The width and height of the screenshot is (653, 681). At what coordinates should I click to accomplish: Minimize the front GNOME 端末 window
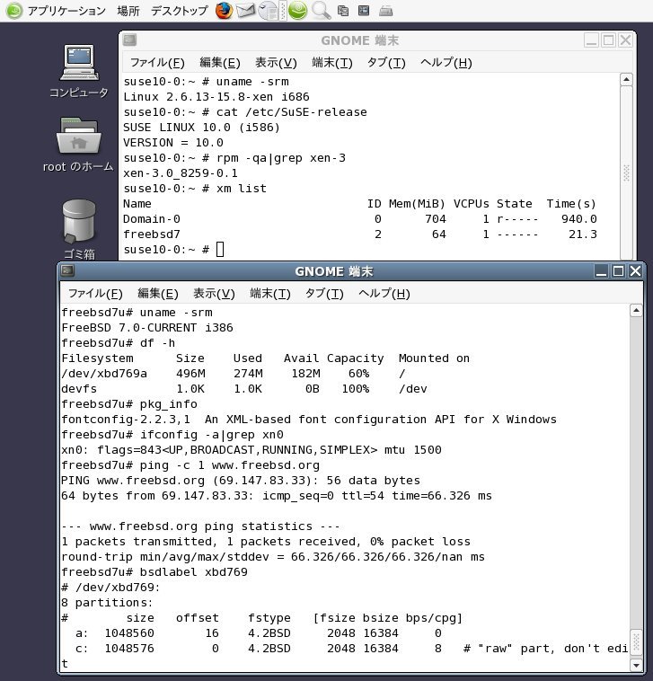pos(601,271)
